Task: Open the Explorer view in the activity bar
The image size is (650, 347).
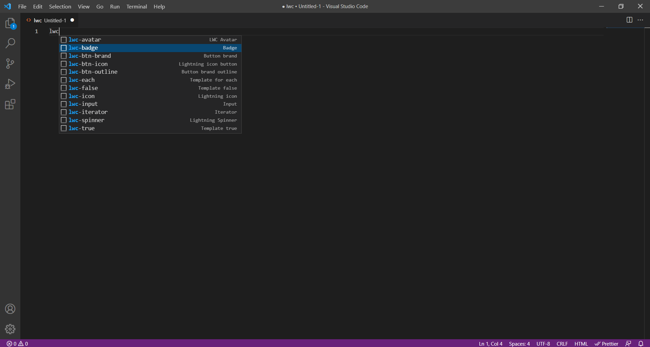Action: (10, 23)
